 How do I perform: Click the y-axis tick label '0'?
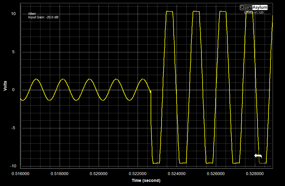[x=13, y=90]
